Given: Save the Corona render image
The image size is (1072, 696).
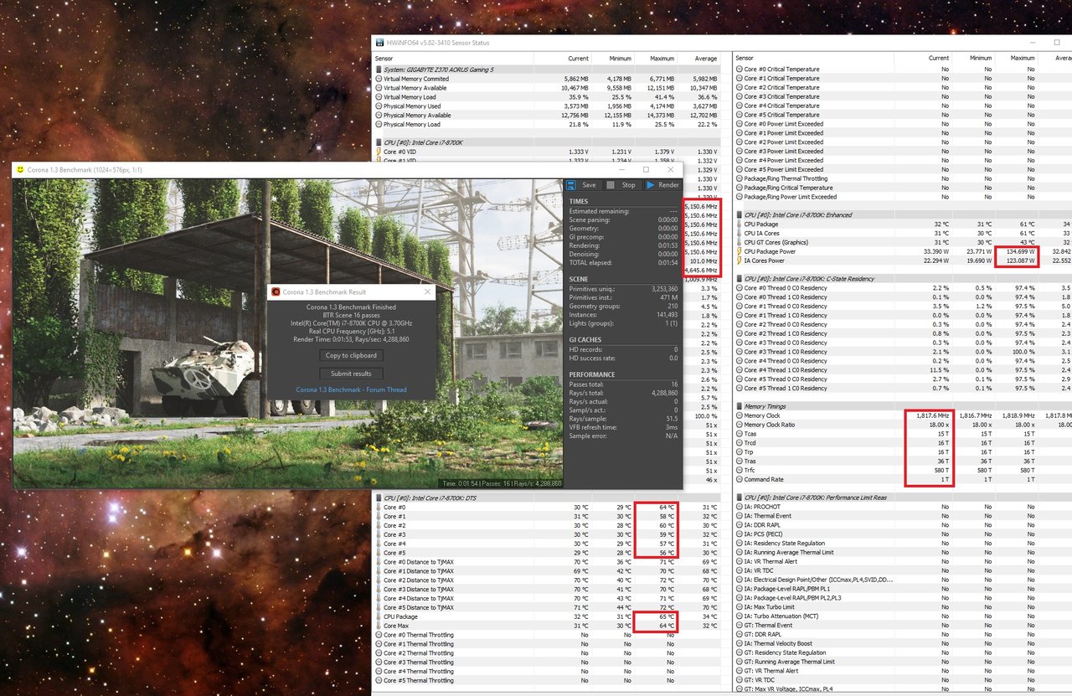Looking at the screenshot, I should point(581,185).
